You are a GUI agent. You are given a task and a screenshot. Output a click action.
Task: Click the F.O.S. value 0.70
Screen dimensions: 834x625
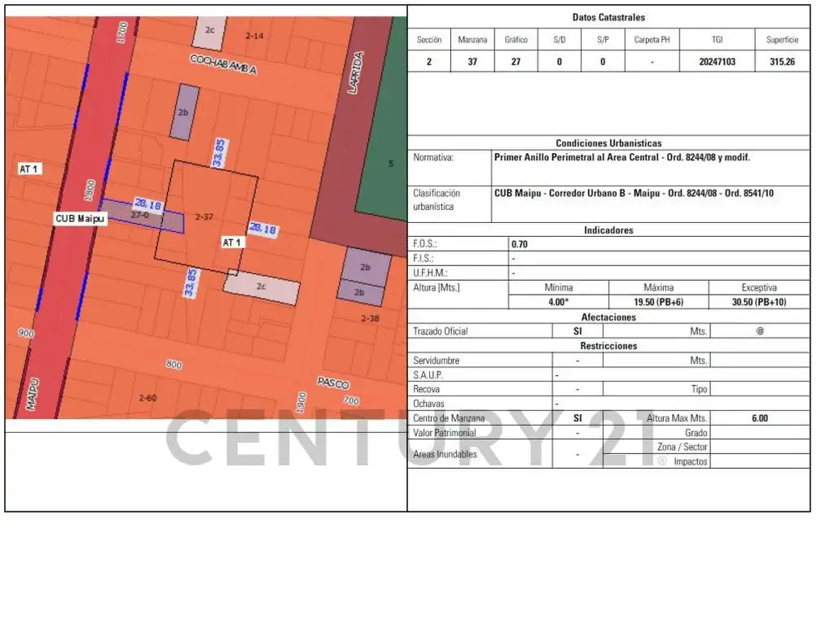point(520,243)
